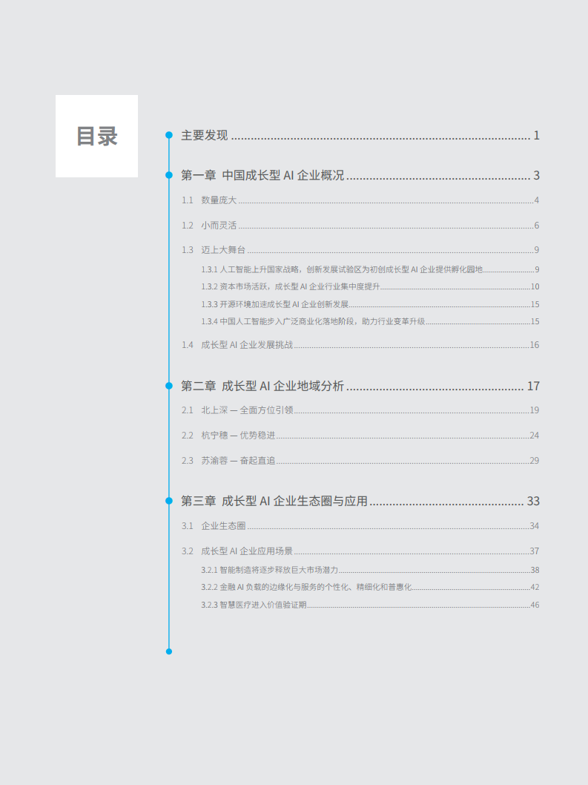
Task: Jump to 第二章 成长型 AI 企业地域分析
Action: (x=262, y=387)
